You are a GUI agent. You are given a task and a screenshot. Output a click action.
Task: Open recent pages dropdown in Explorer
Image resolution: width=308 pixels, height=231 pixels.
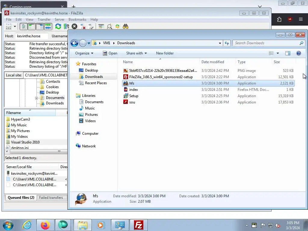pyautogui.click(x=89, y=43)
